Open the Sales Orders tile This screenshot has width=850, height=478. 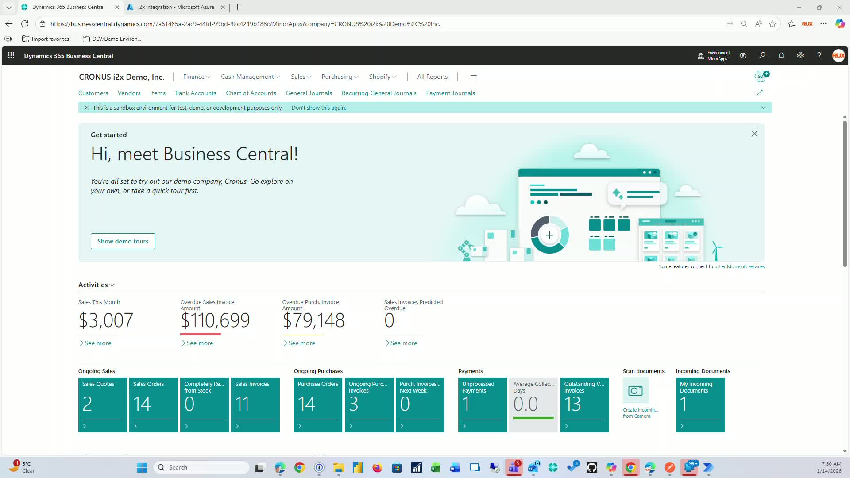click(153, 404)
